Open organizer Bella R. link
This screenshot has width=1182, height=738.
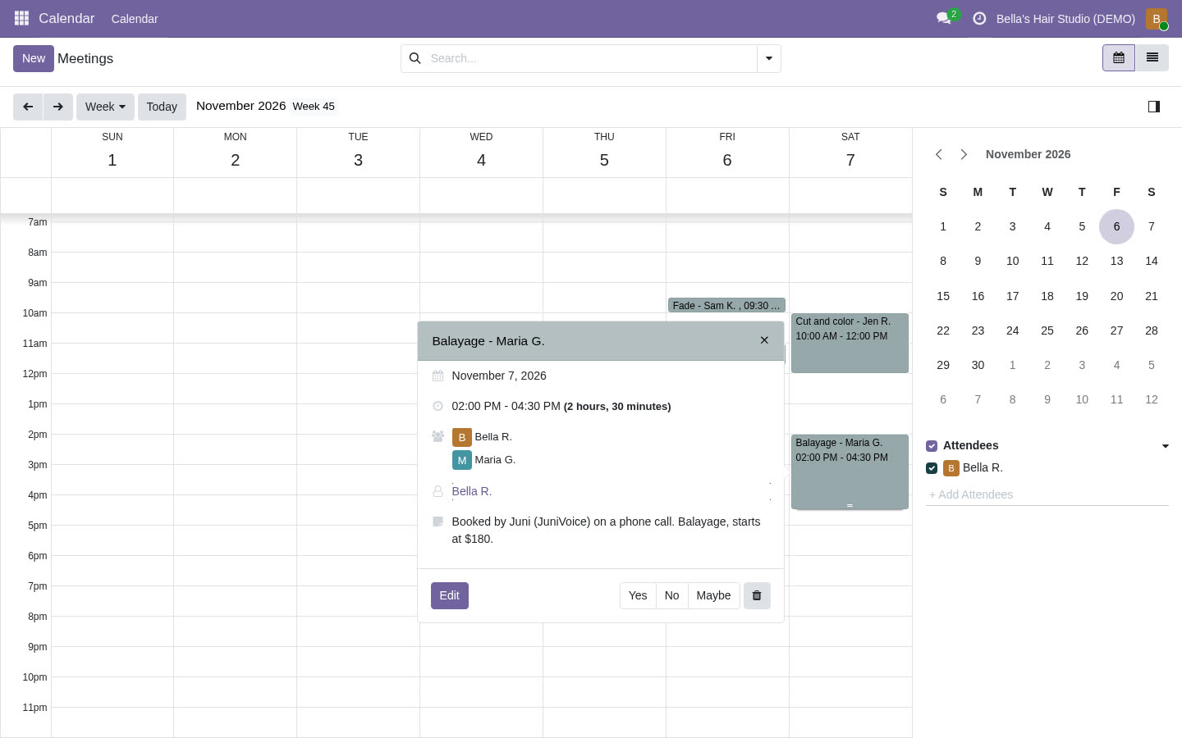pos(472,491)
